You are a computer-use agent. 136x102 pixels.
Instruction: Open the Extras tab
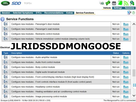coord(69,13)
